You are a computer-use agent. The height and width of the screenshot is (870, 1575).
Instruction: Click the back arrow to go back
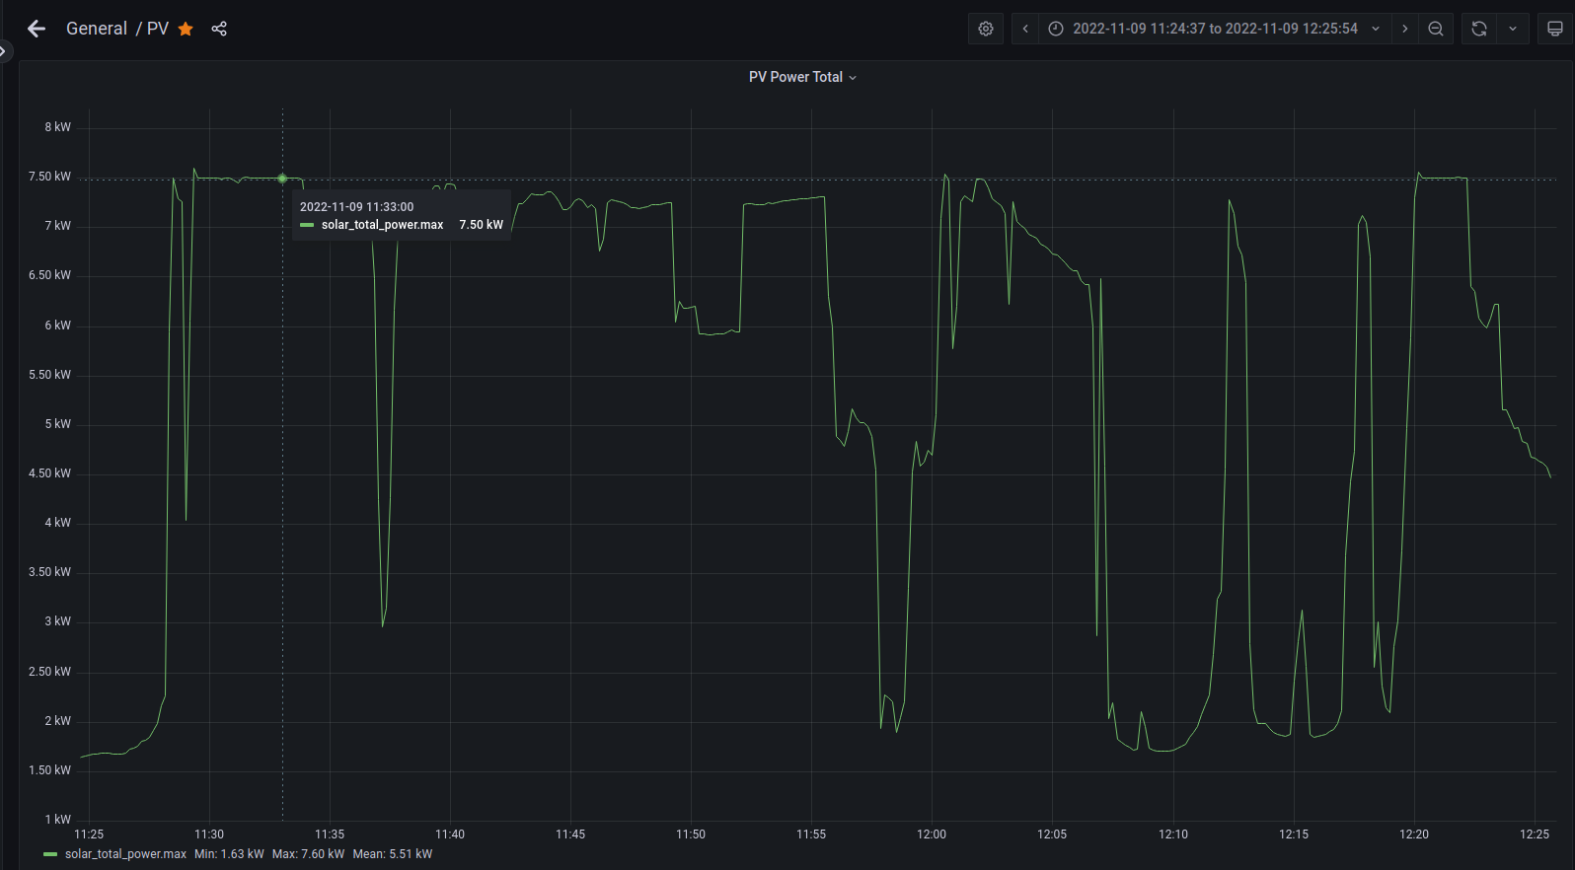[x=37, y=29]
